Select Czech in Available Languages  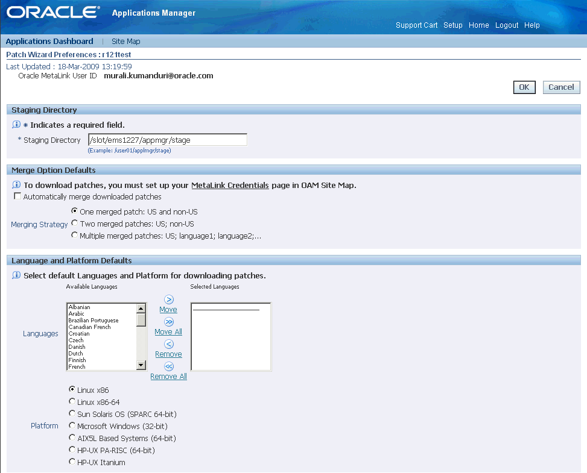(x=76, y=340)
